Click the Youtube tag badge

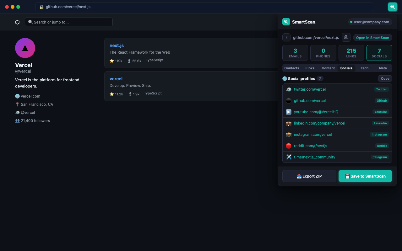tap(380, 112)
